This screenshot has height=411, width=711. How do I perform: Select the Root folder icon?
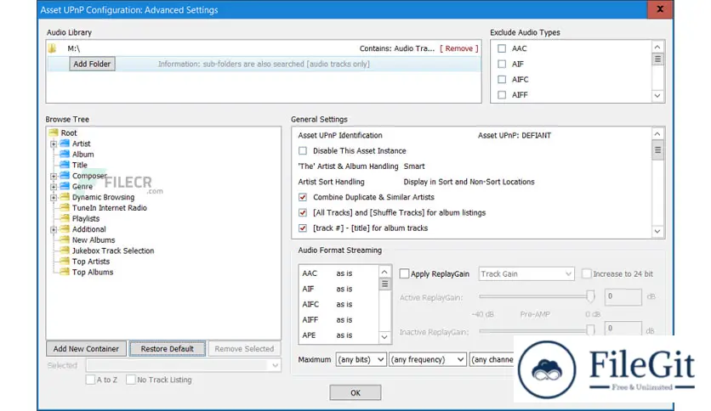[x=54, y=132]
